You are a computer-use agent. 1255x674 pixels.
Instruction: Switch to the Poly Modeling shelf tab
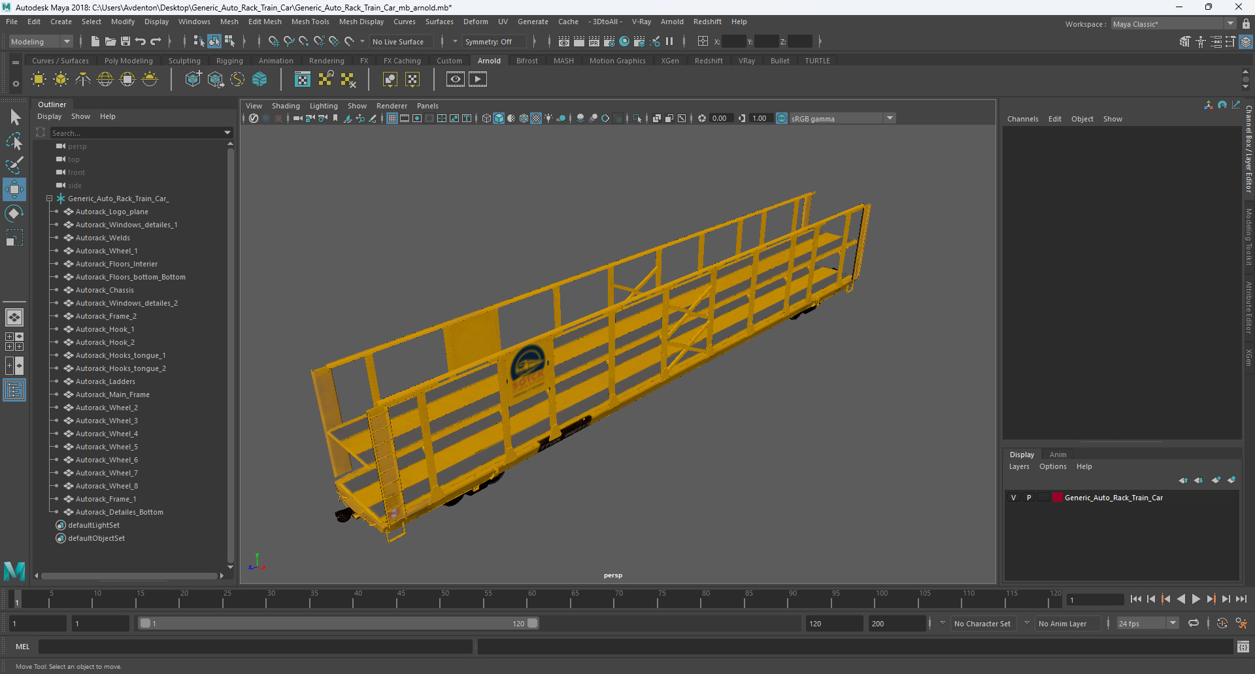click(x=129, y=61)
